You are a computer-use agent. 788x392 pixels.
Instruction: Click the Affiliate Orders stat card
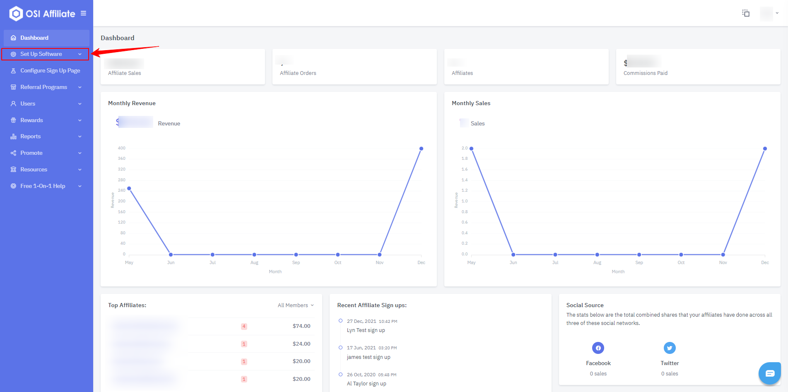pos(354,67)
